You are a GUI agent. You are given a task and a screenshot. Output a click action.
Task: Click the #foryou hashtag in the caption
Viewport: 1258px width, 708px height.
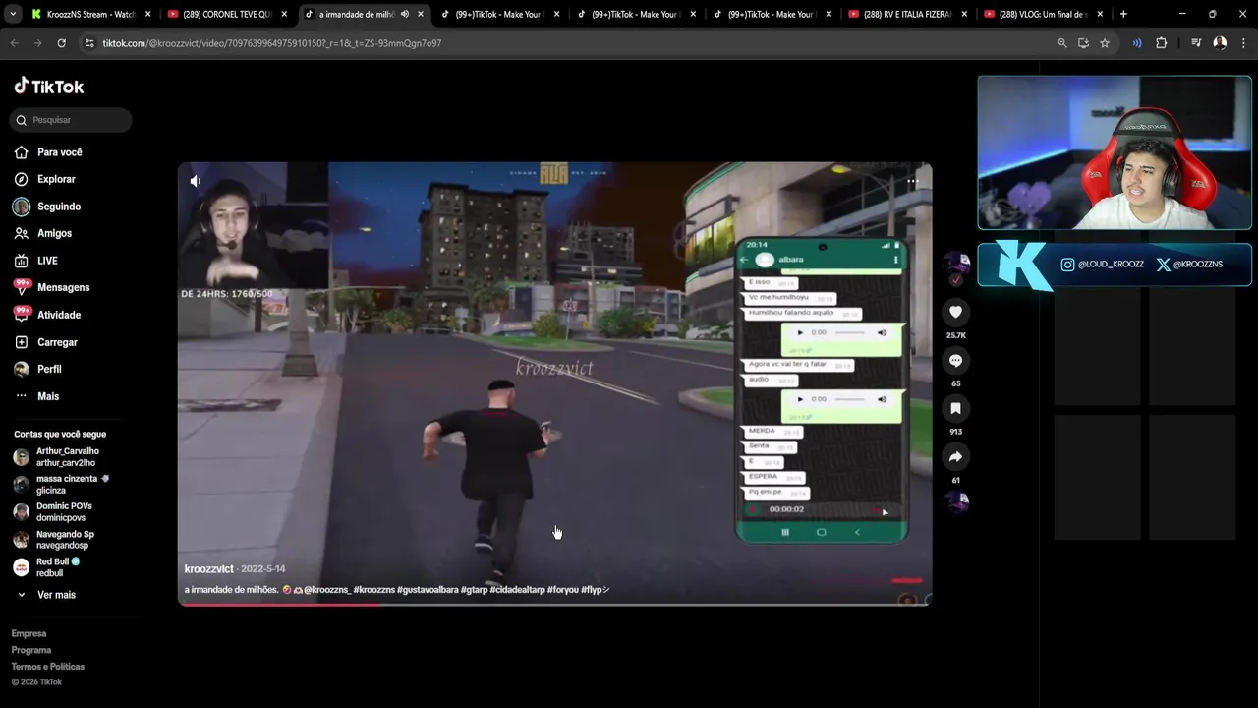tap(562, 590)
